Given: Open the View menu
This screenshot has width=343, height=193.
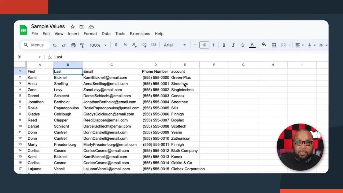Looking at the screenshot, I should (59, 34).
